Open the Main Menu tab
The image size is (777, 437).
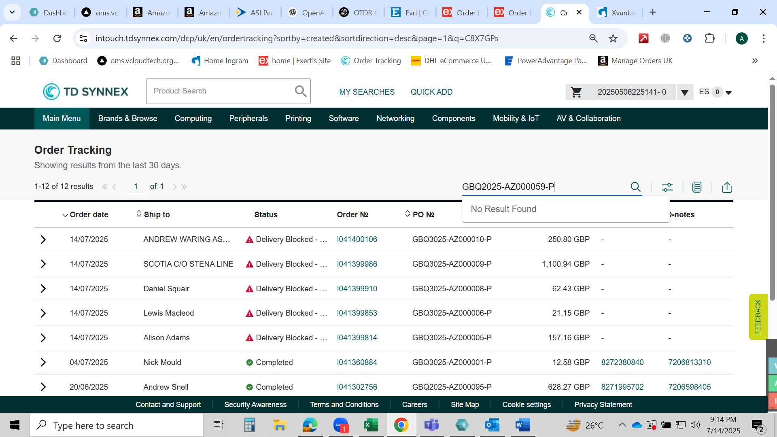coord(62,119)
